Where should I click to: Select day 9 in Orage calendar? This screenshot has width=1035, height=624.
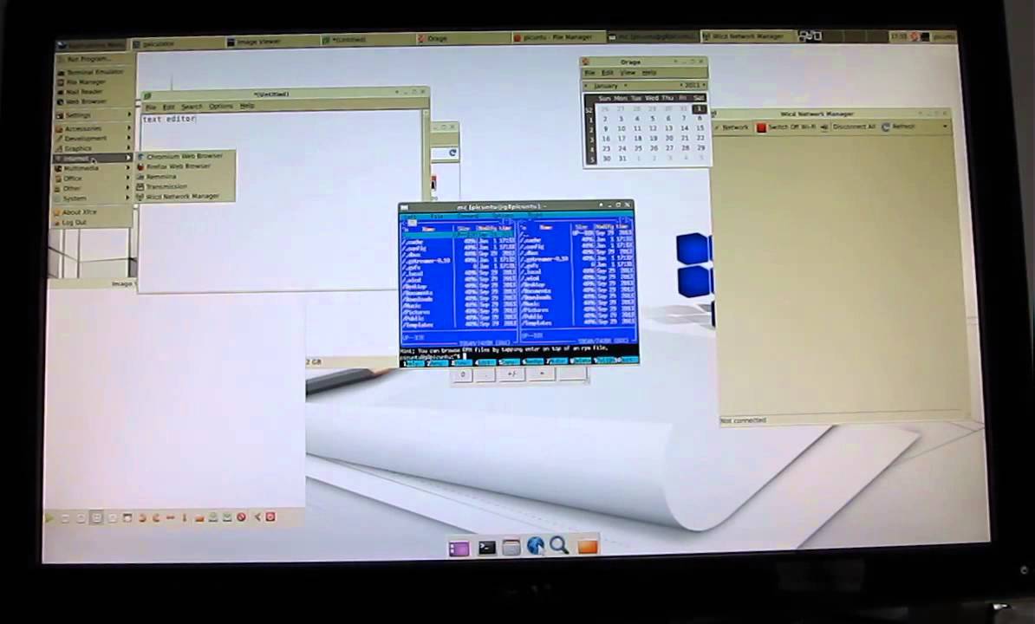[606, 128]
